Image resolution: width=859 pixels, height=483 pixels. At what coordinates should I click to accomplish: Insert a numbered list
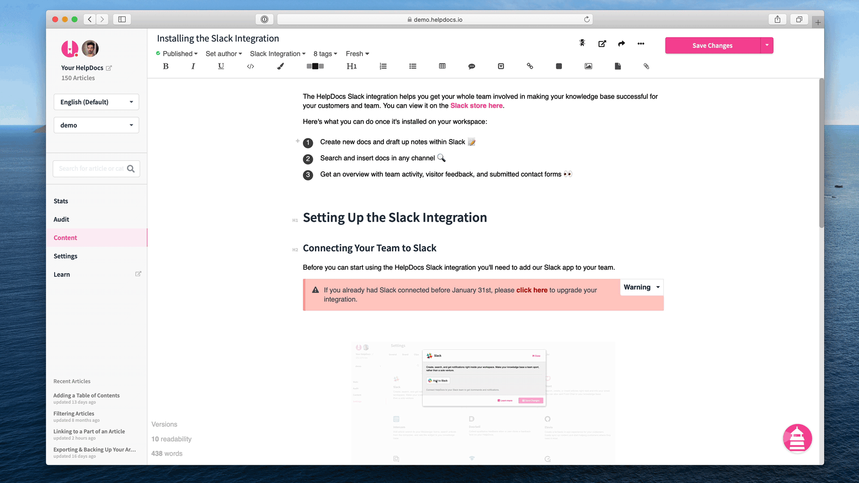[383, 66]
